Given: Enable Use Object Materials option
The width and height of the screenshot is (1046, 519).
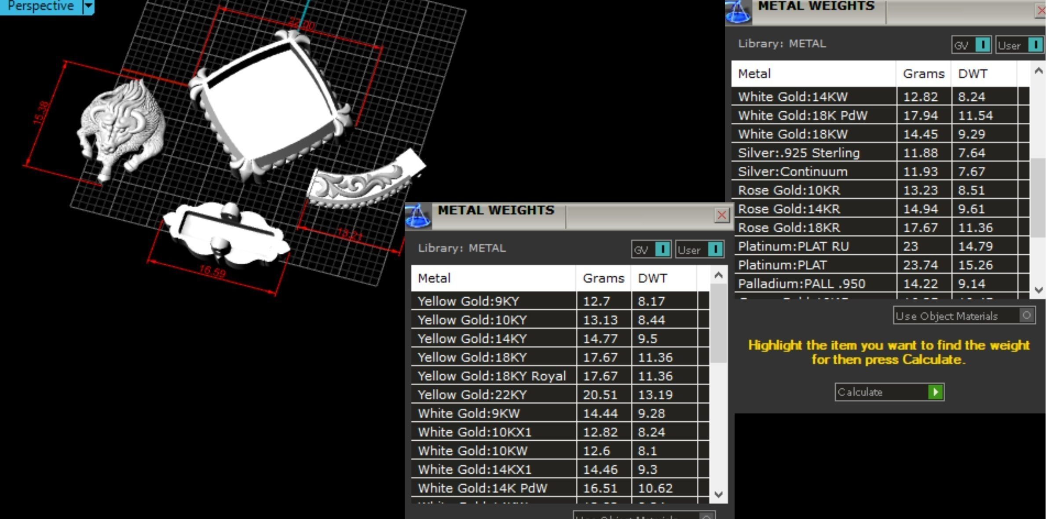Looking at the screenshot, I should pos(1027,315).
